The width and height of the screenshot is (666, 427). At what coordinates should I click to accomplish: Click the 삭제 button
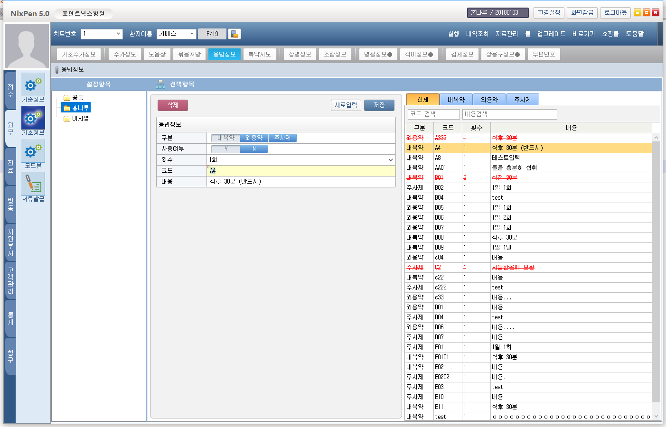173,105
